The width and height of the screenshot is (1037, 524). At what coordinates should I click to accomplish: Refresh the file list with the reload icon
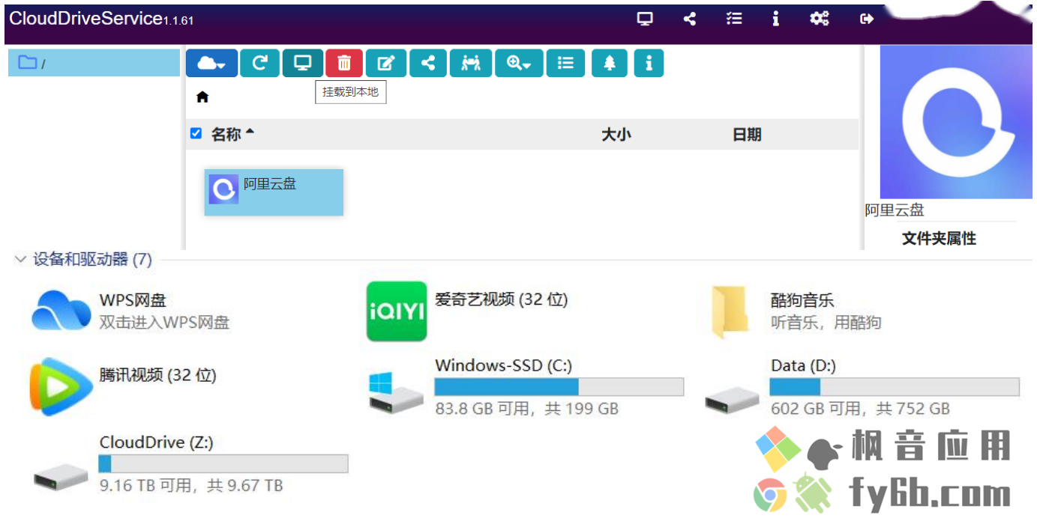click(x=259, y=64)
